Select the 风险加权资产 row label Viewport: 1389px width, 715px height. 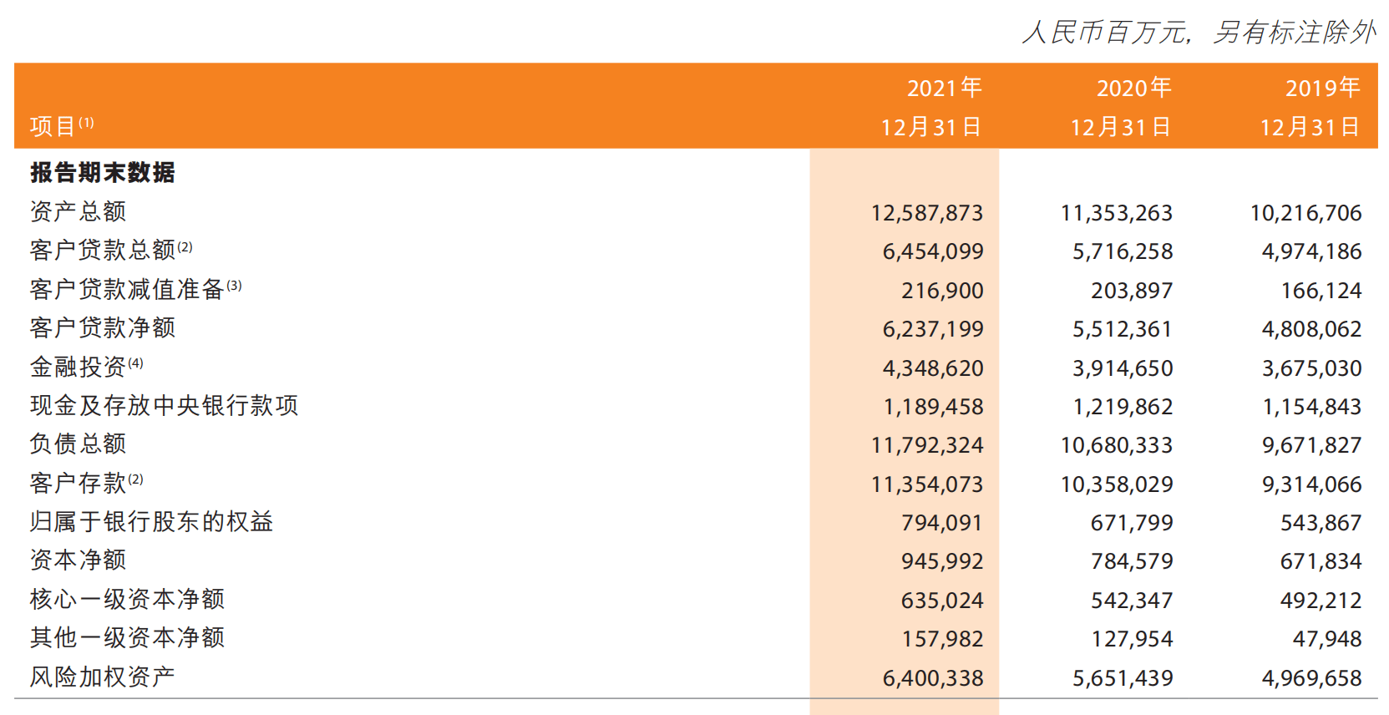103,677
